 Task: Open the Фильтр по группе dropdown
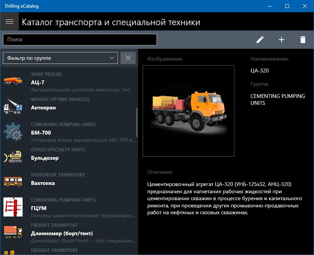tap(60, 58)
